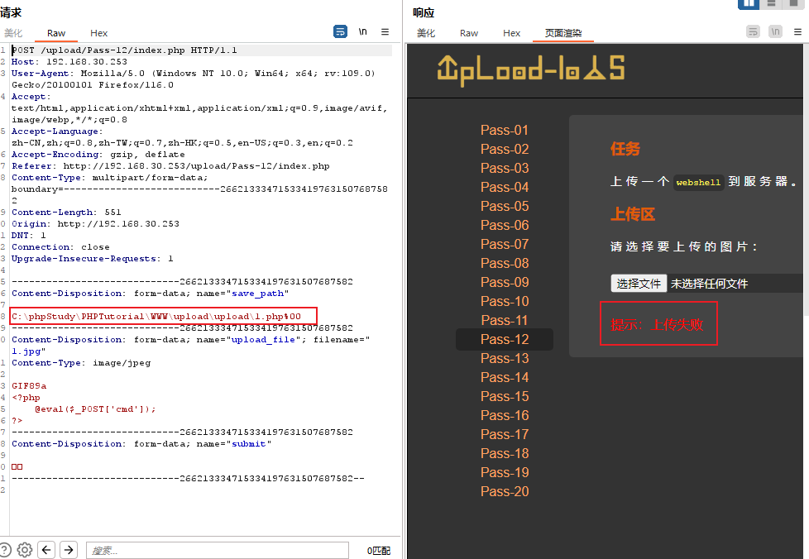Click the help question mark icon
This screenshot has width=809, height=559.
coord(5,550)
